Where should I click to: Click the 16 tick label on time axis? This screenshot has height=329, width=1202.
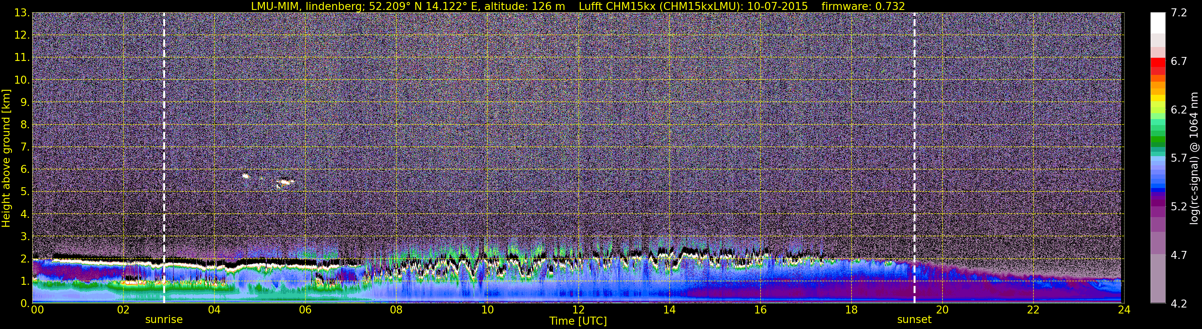pyautogui.click(x=760, y=310)
